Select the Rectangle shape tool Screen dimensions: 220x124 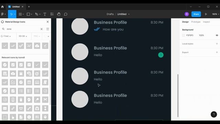(x=28, y=14)
